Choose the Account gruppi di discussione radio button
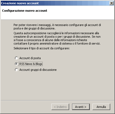The width and height of the screenshot is (115, 114). (x=16, y=70)
